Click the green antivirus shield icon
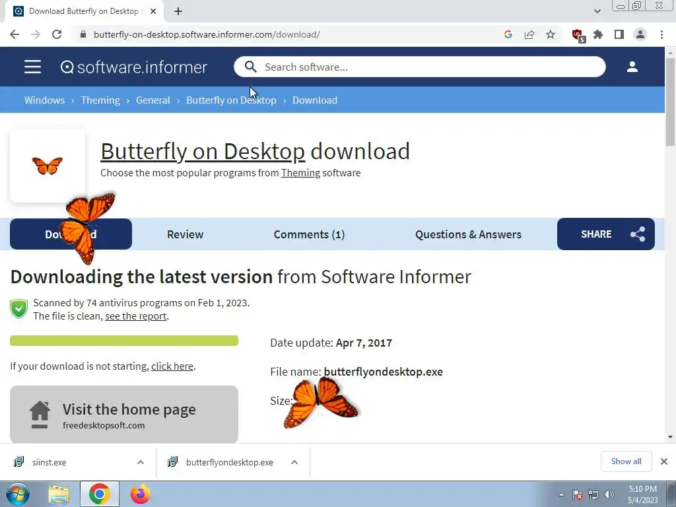The image size is (676, 507). point(19,309)
